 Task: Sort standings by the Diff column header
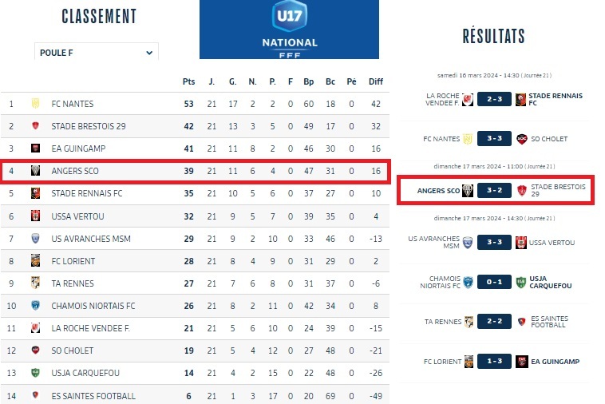[x=375, y=81]
